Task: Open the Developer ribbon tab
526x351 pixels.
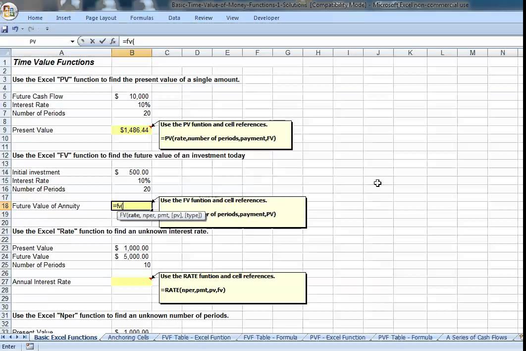Action: [266, 18]
